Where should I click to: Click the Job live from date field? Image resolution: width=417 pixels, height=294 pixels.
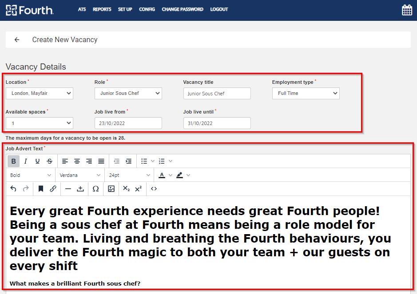(x=128, y=123)
